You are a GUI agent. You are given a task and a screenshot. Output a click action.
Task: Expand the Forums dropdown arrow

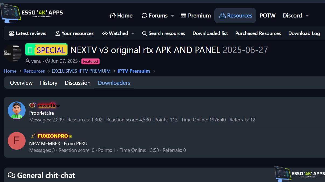click(x=173, y=16)
